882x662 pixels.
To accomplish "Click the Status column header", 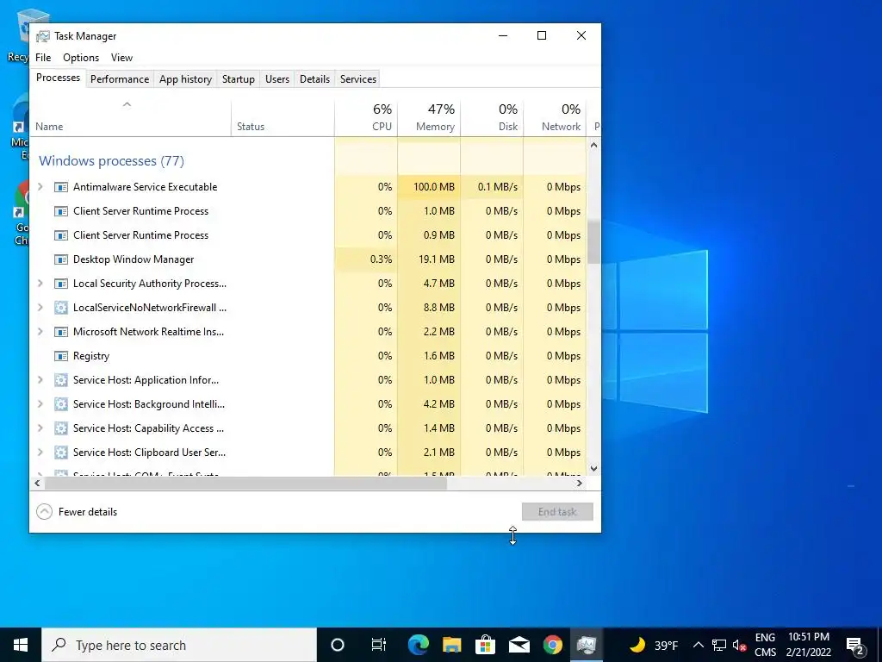I will point(283,117).
